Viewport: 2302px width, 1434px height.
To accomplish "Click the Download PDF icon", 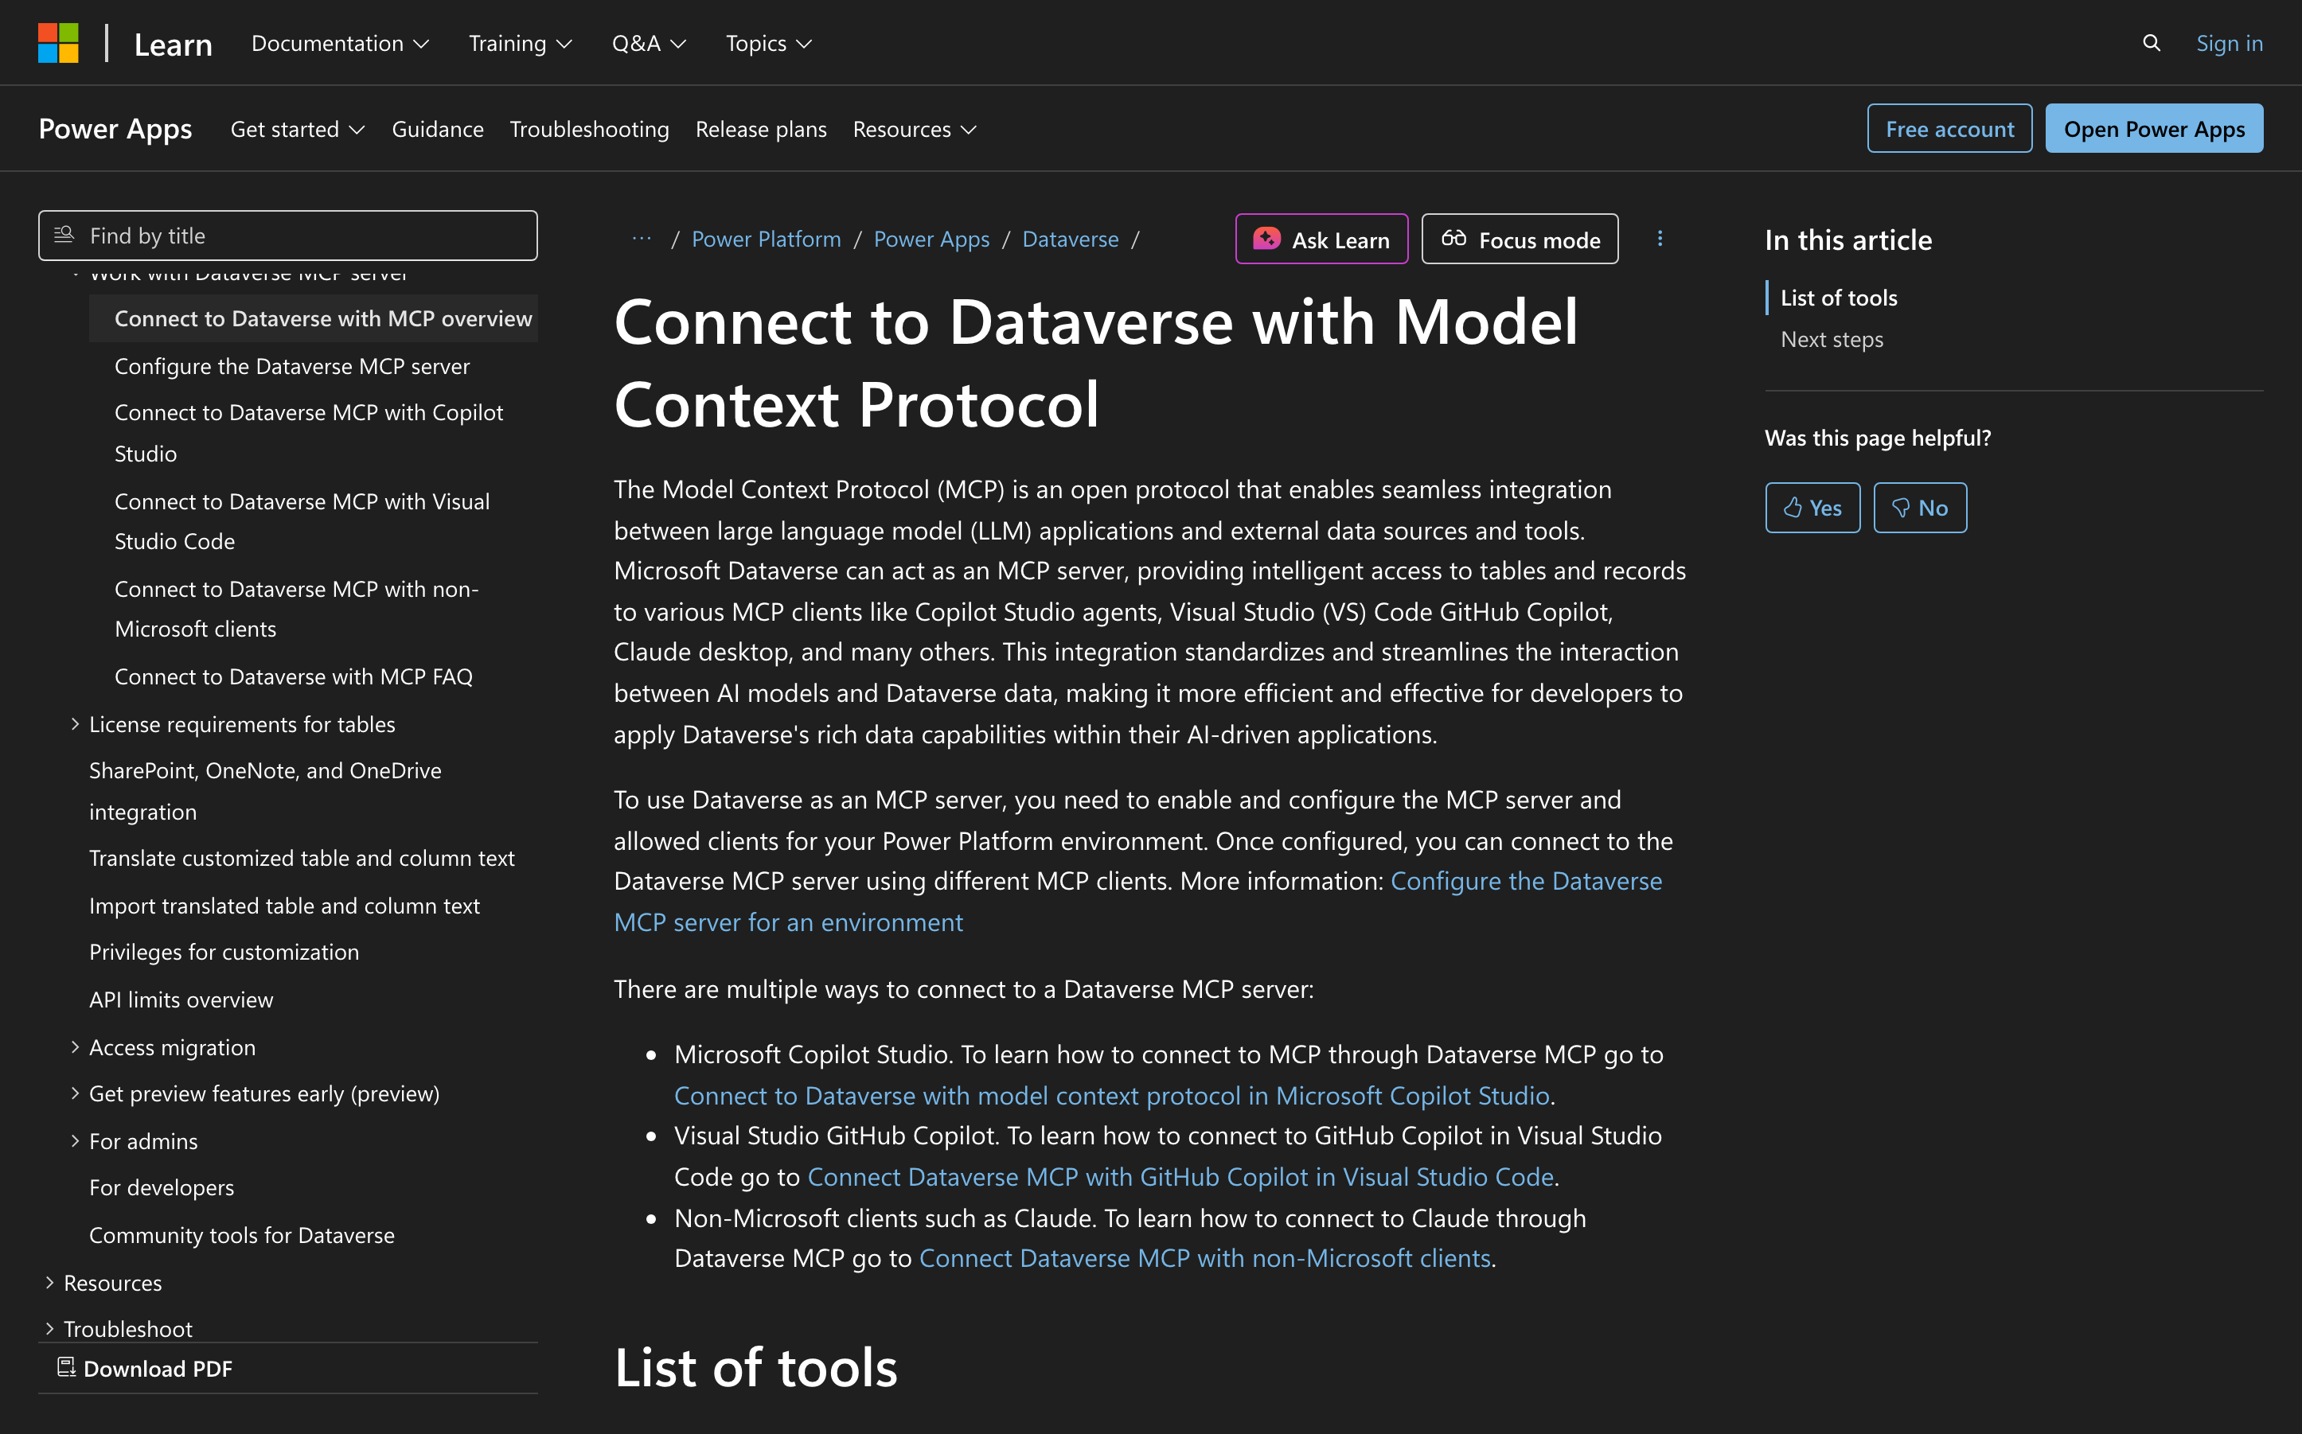I will click(65, 1366).
